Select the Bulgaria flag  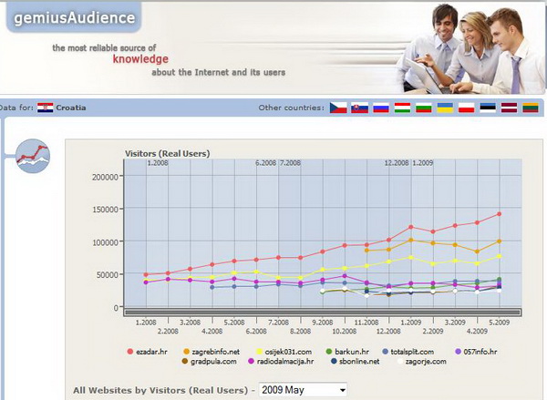(x=423, y=108)
